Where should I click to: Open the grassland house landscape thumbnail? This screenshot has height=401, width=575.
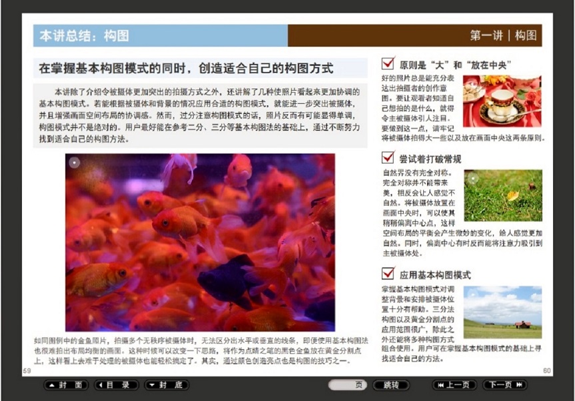pyautogui.click(x=502, y=312)
